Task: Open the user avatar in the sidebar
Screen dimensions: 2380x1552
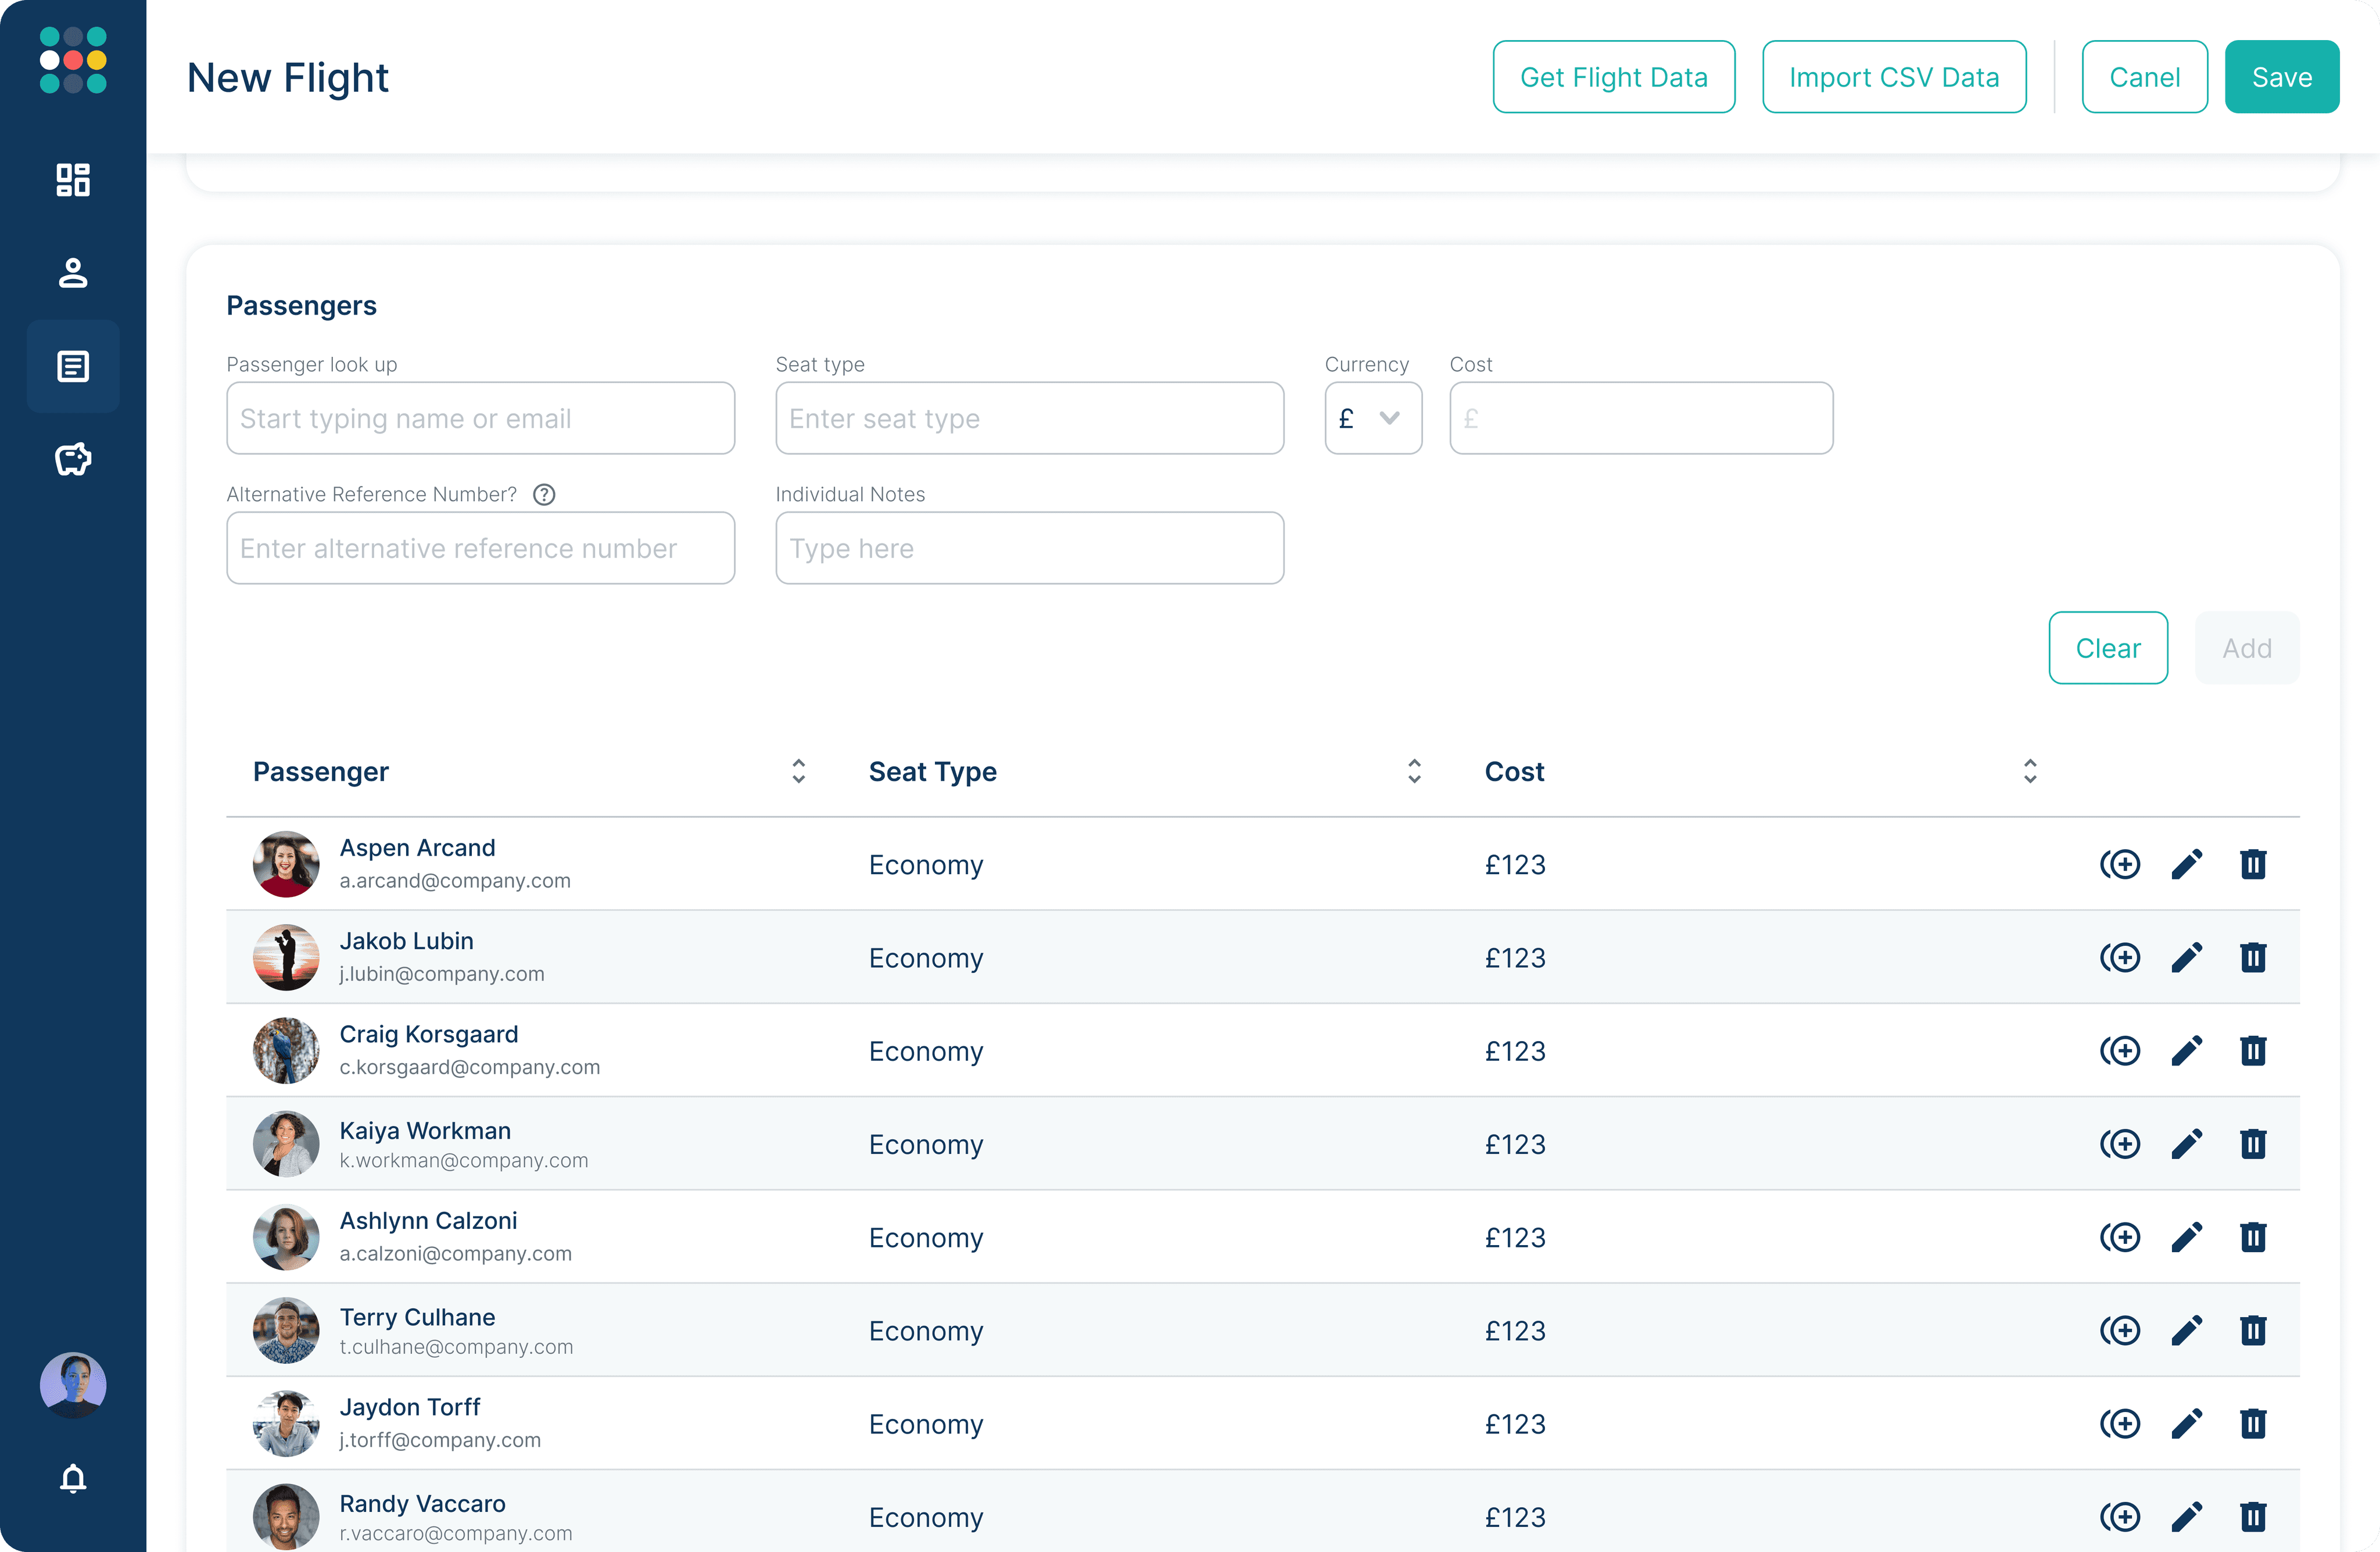Action: click(73, 1385)
